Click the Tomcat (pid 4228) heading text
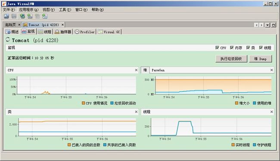The image size is (280, 161). coord(35,40)
